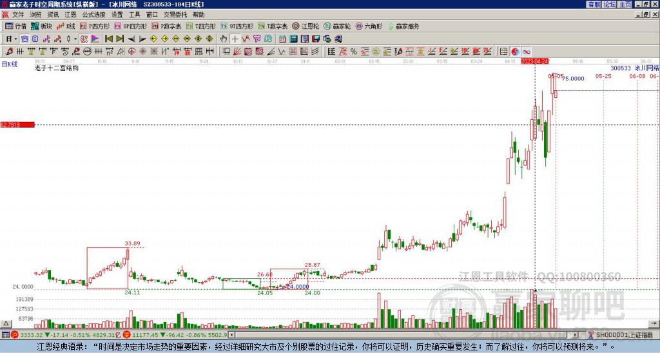Expand the candlestick style dropdown arrow
The width and height of the screenshot is (660, 353).
pos(75,39)
